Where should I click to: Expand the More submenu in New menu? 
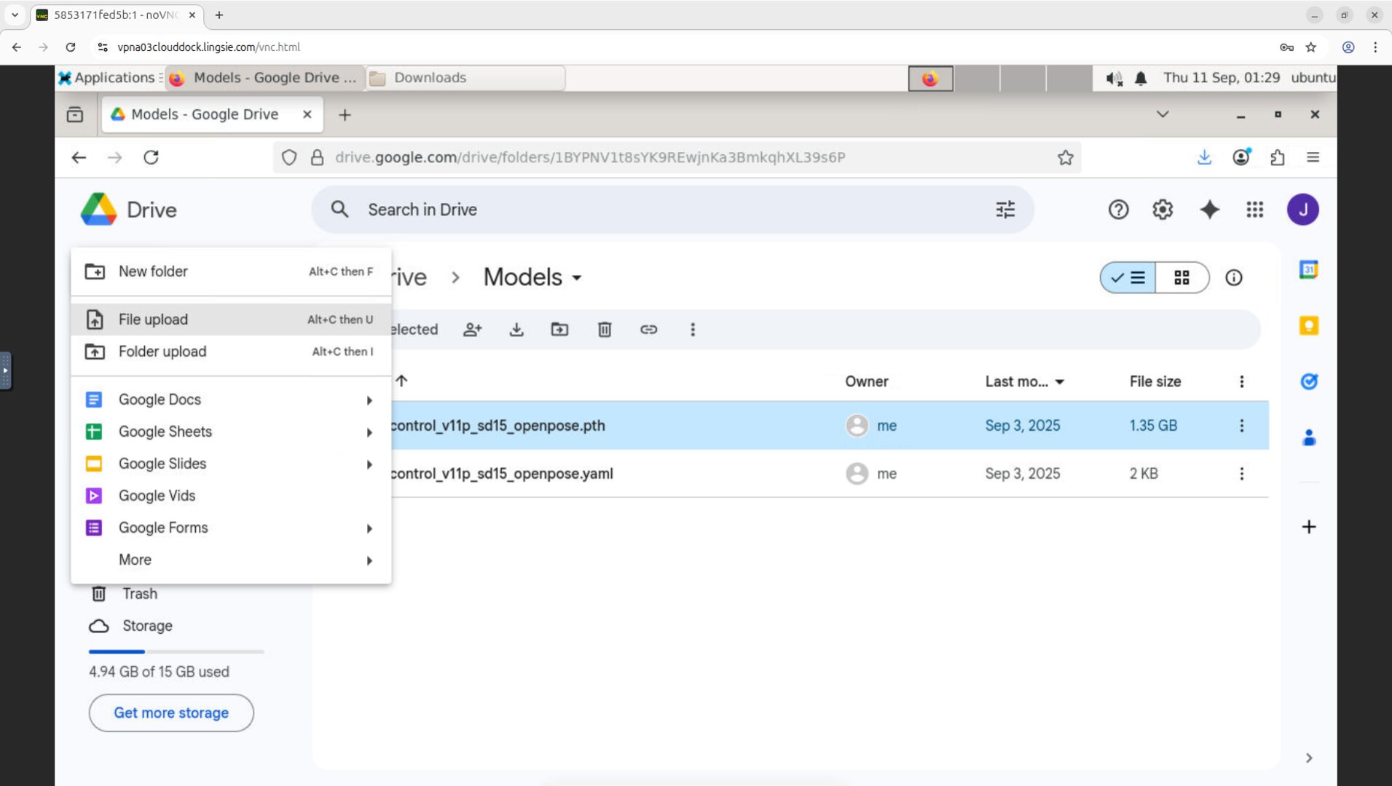click(x=369, y=560)
